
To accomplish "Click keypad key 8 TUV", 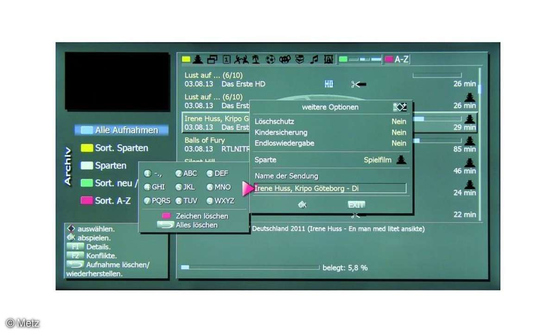I will [186, 201].
